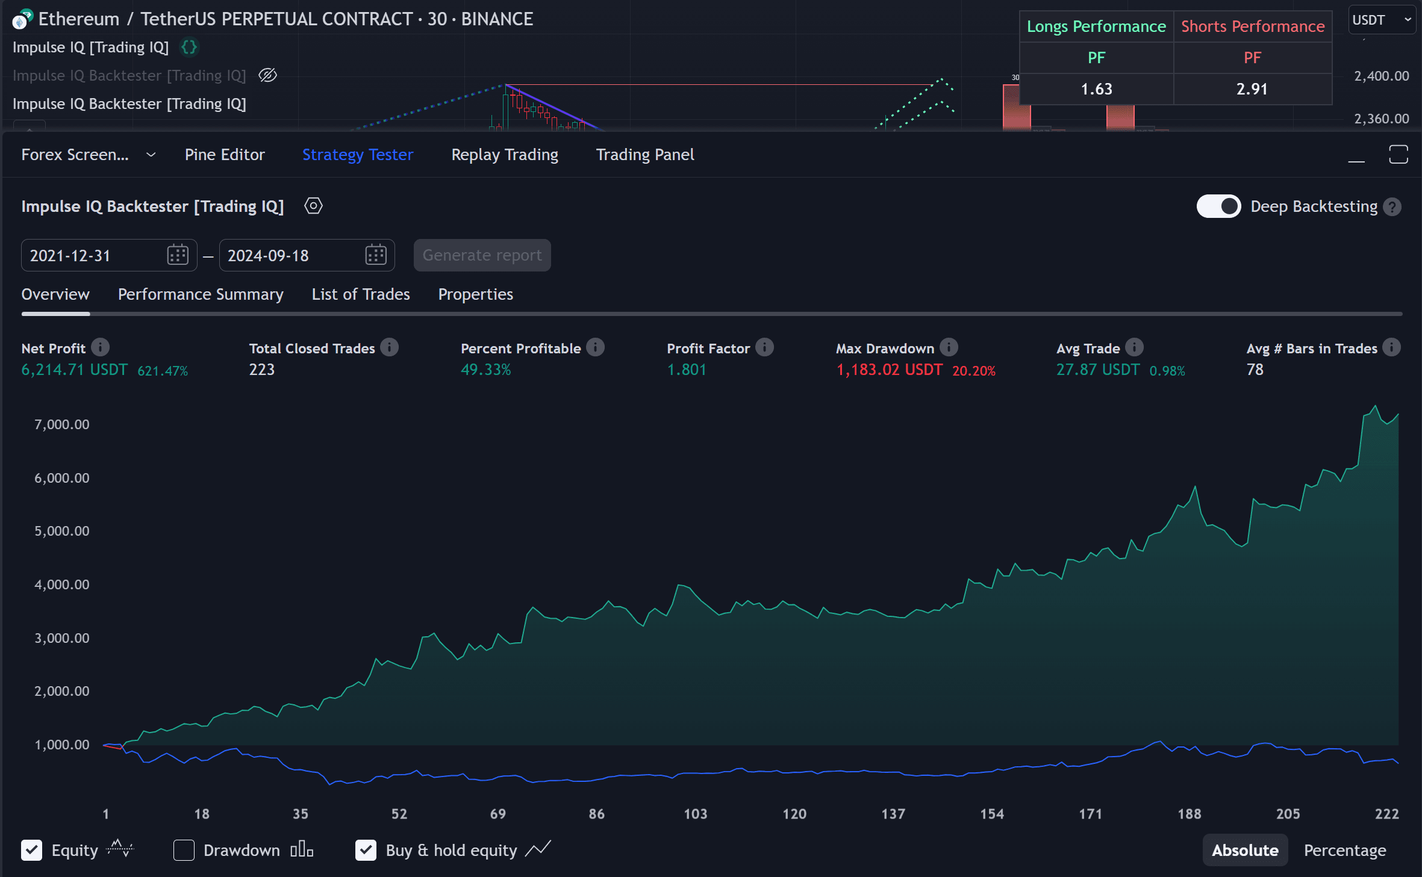Switch to the Overview tab

(55, 294)
